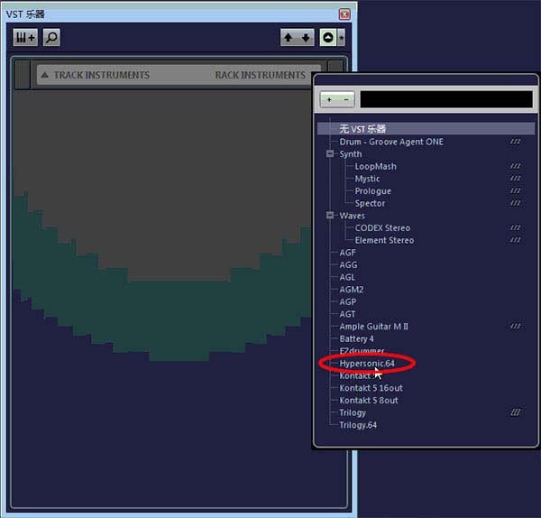Click the Rack Instruments section header

coord(260,75)
